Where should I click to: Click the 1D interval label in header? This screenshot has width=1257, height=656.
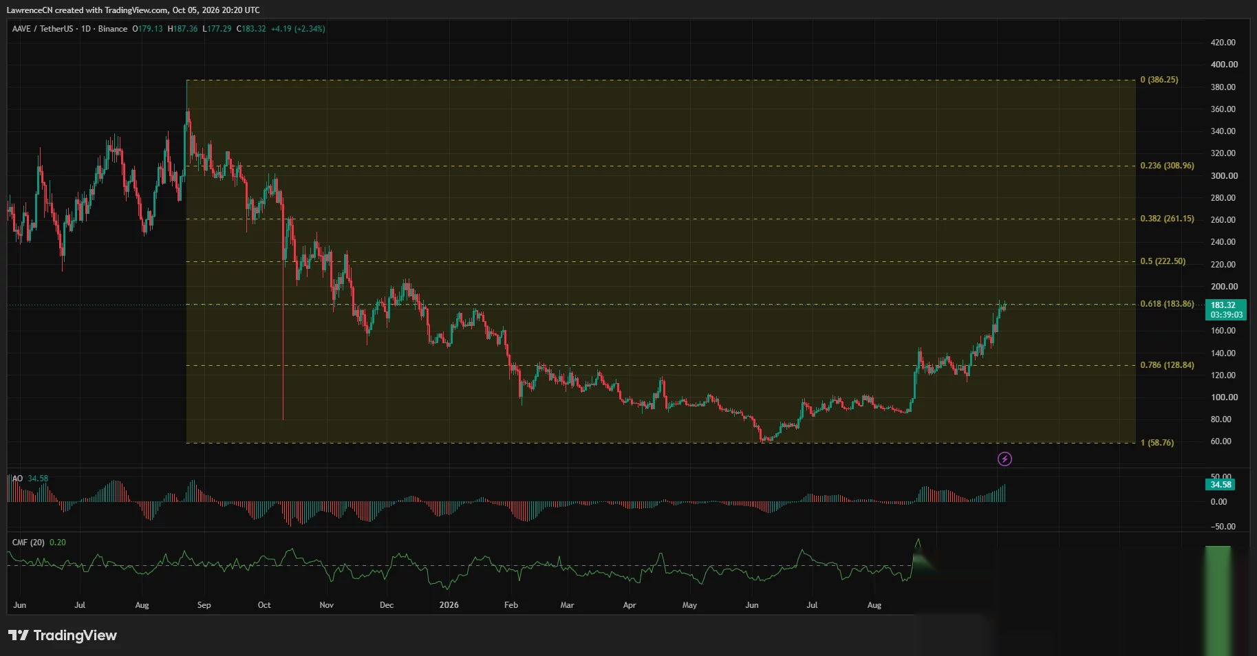[86, 29]
